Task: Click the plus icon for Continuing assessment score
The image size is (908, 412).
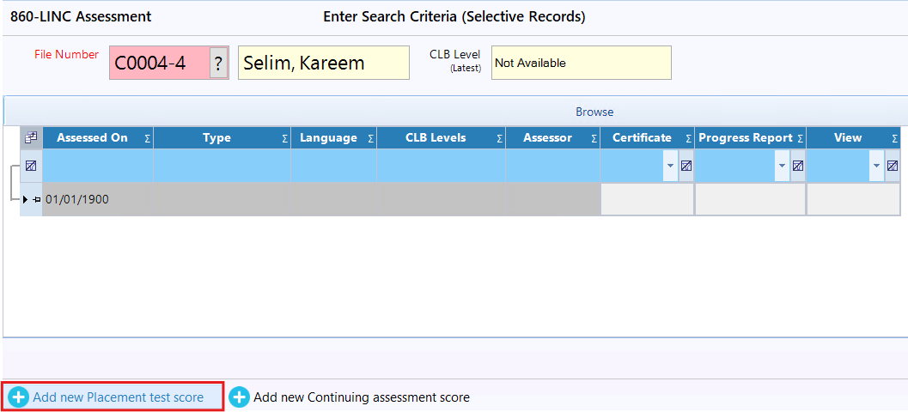Action: click(239, 397)
